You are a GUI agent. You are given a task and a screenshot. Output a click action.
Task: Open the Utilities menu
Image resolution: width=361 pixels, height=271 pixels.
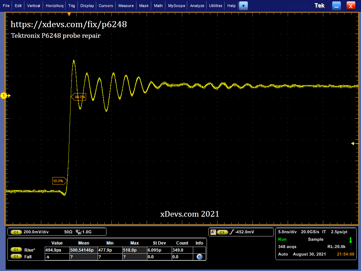pos(216,6)
